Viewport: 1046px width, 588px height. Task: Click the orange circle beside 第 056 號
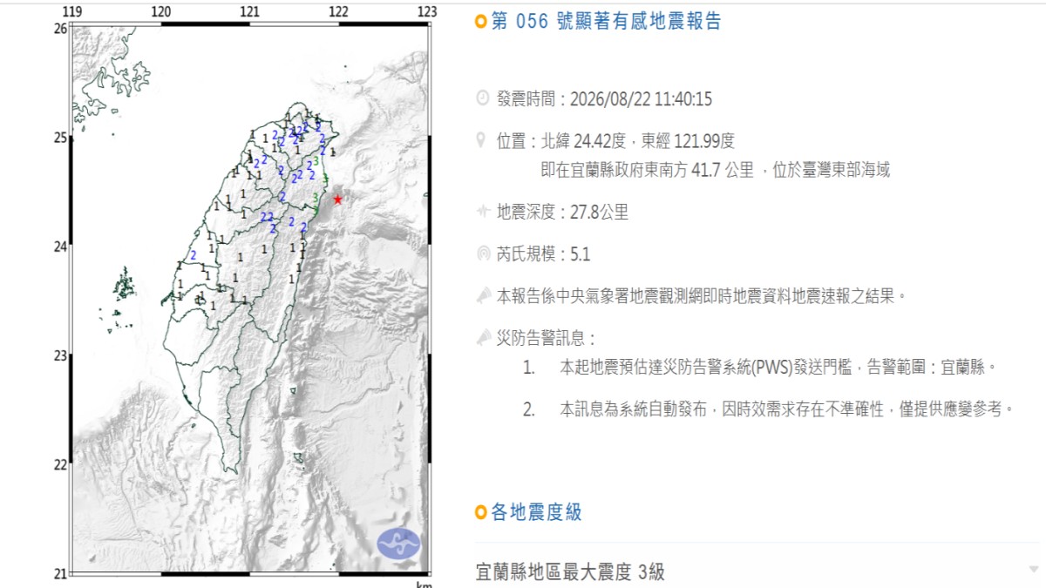coord(481,23)
